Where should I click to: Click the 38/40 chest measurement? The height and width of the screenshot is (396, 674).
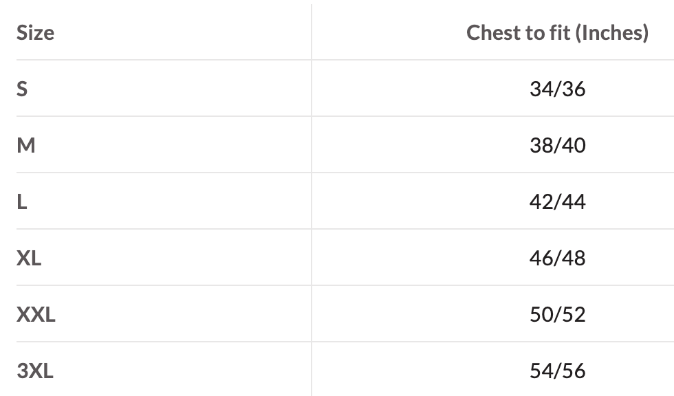pos(557,145)
